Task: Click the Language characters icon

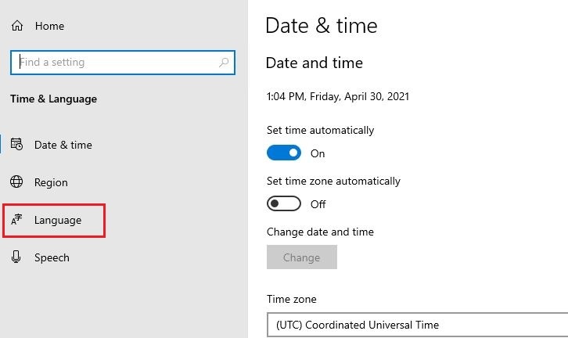Action: coord(16,220)
